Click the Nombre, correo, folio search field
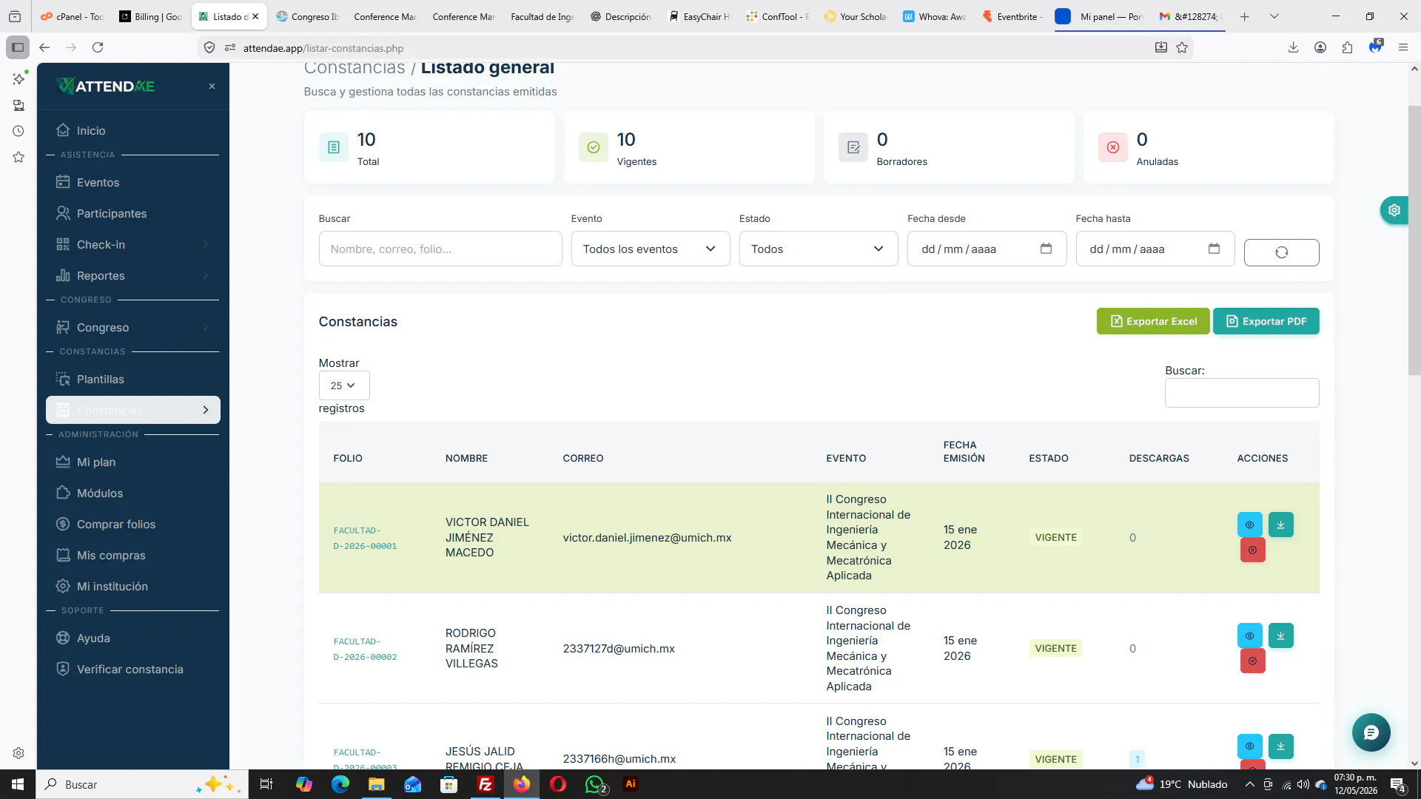The width and height of the screenshot is (1421, 799). [x=440, y=249]
